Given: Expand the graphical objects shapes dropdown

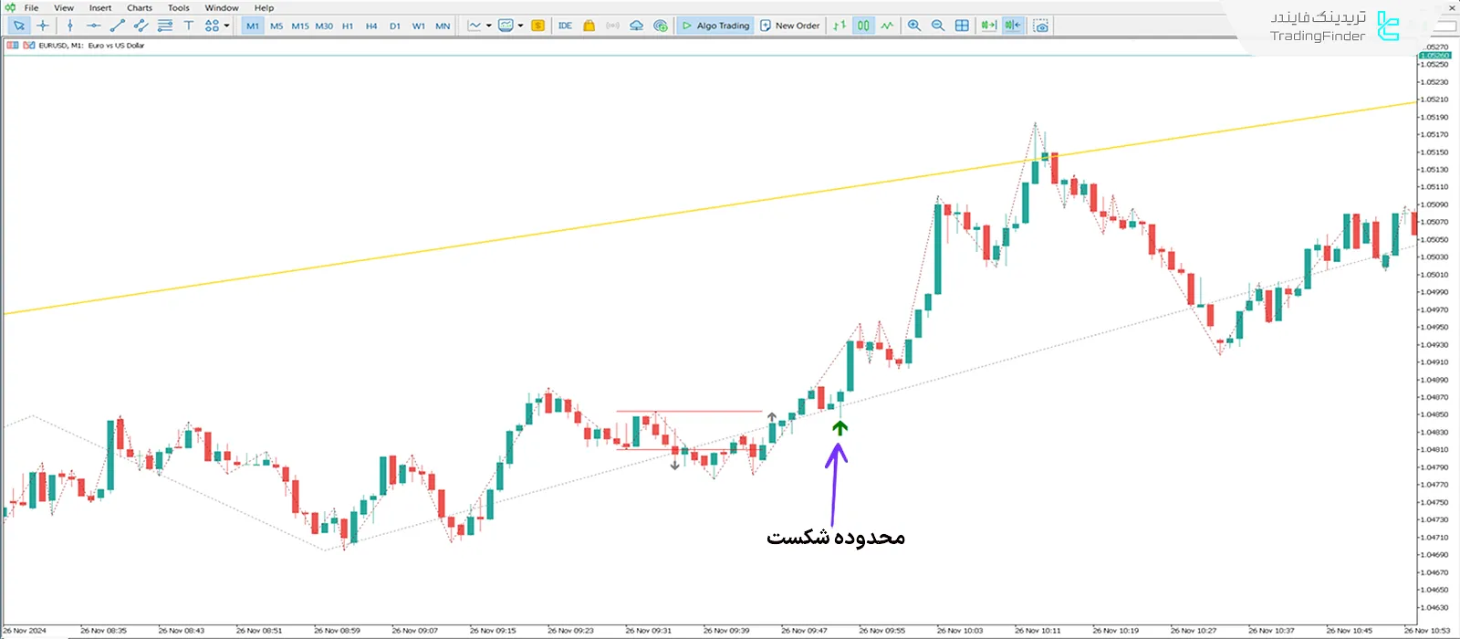Looking at the screenshot, I should coord(226,26).
